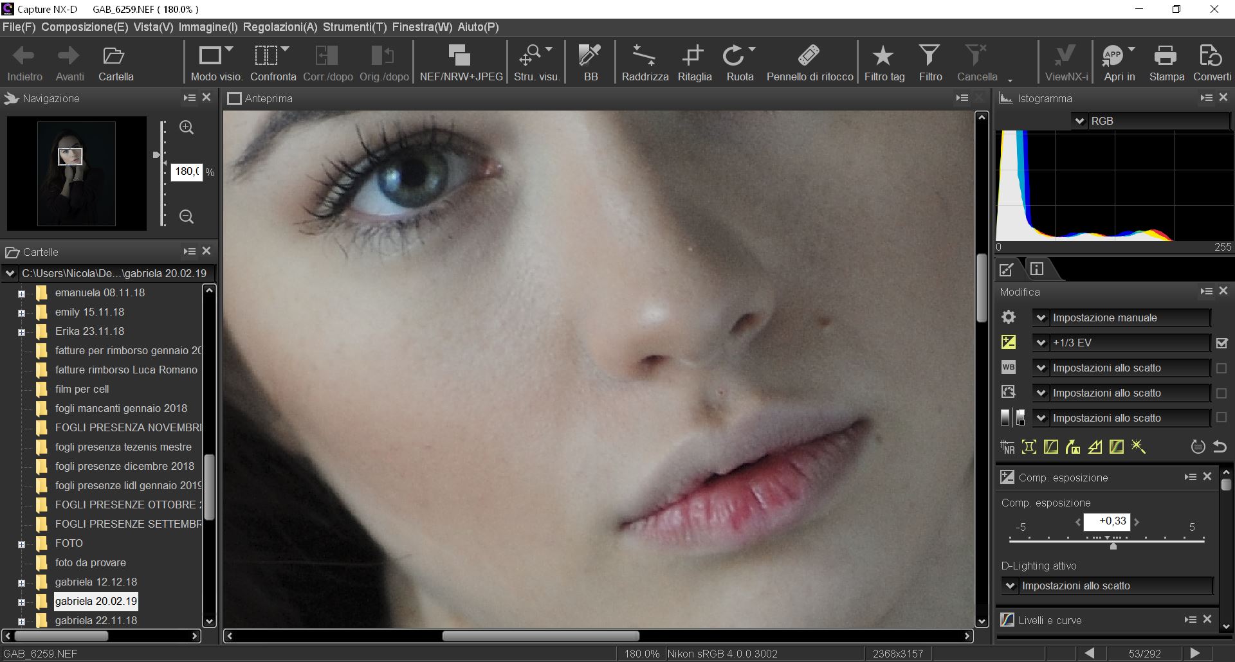
Task: Expand the Erika 23.11.18 folder
Action: click(21, 332)
